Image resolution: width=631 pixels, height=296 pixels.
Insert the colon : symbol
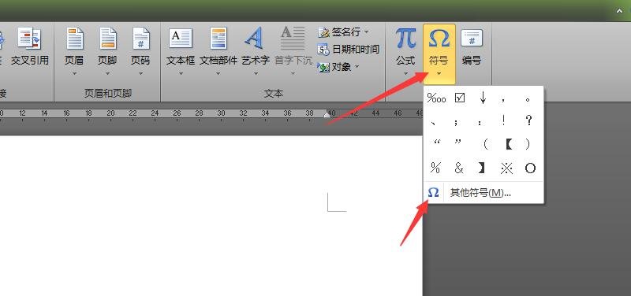click(480, 122)
